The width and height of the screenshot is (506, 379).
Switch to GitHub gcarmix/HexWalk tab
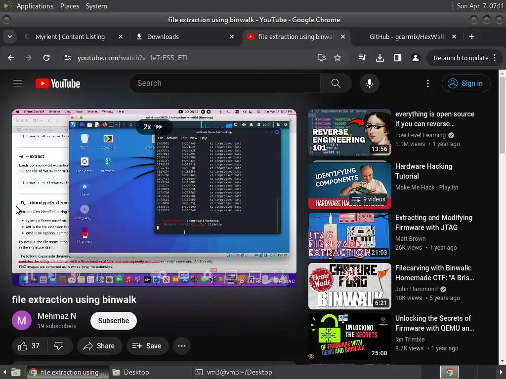click(407, 37)
